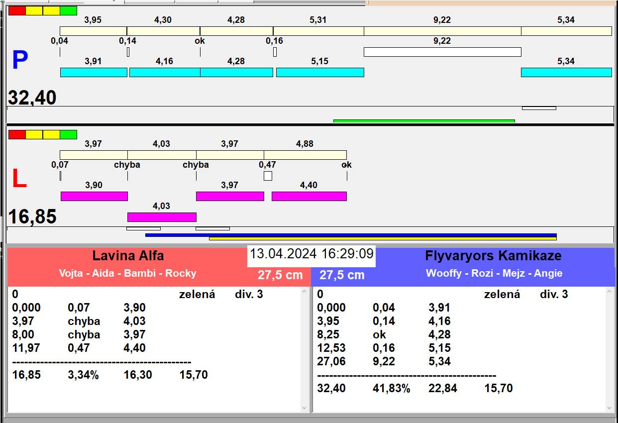Click the long green bar under lane P

(423, 120)
